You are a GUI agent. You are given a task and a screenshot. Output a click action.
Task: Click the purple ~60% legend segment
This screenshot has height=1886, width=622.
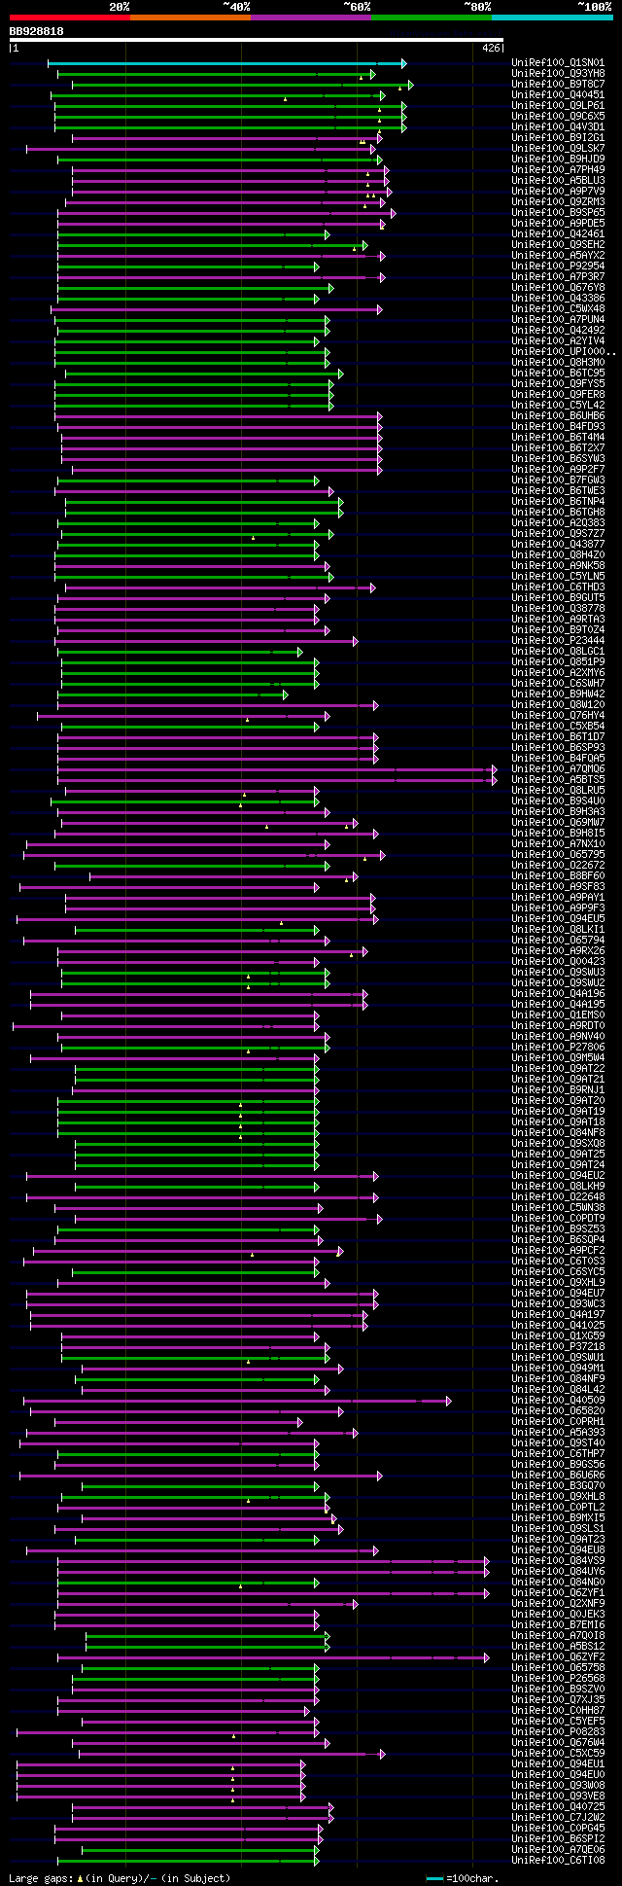coord(311,18)
